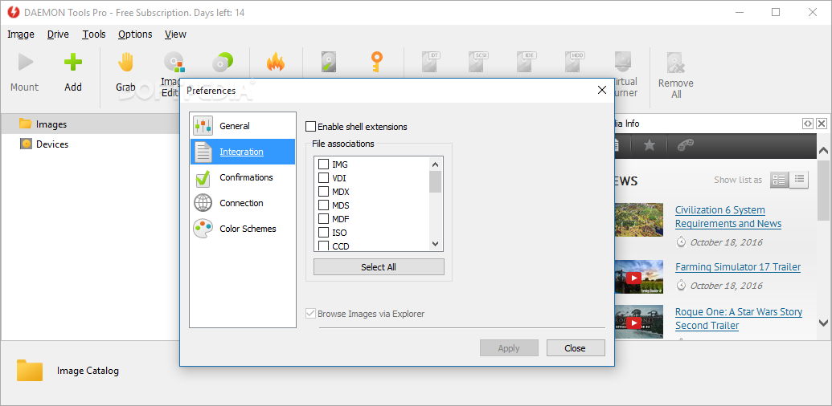Click the hard disk VHD icon
Image resolution: width=832 pixels, height=406 pixels.
(329, 63)
